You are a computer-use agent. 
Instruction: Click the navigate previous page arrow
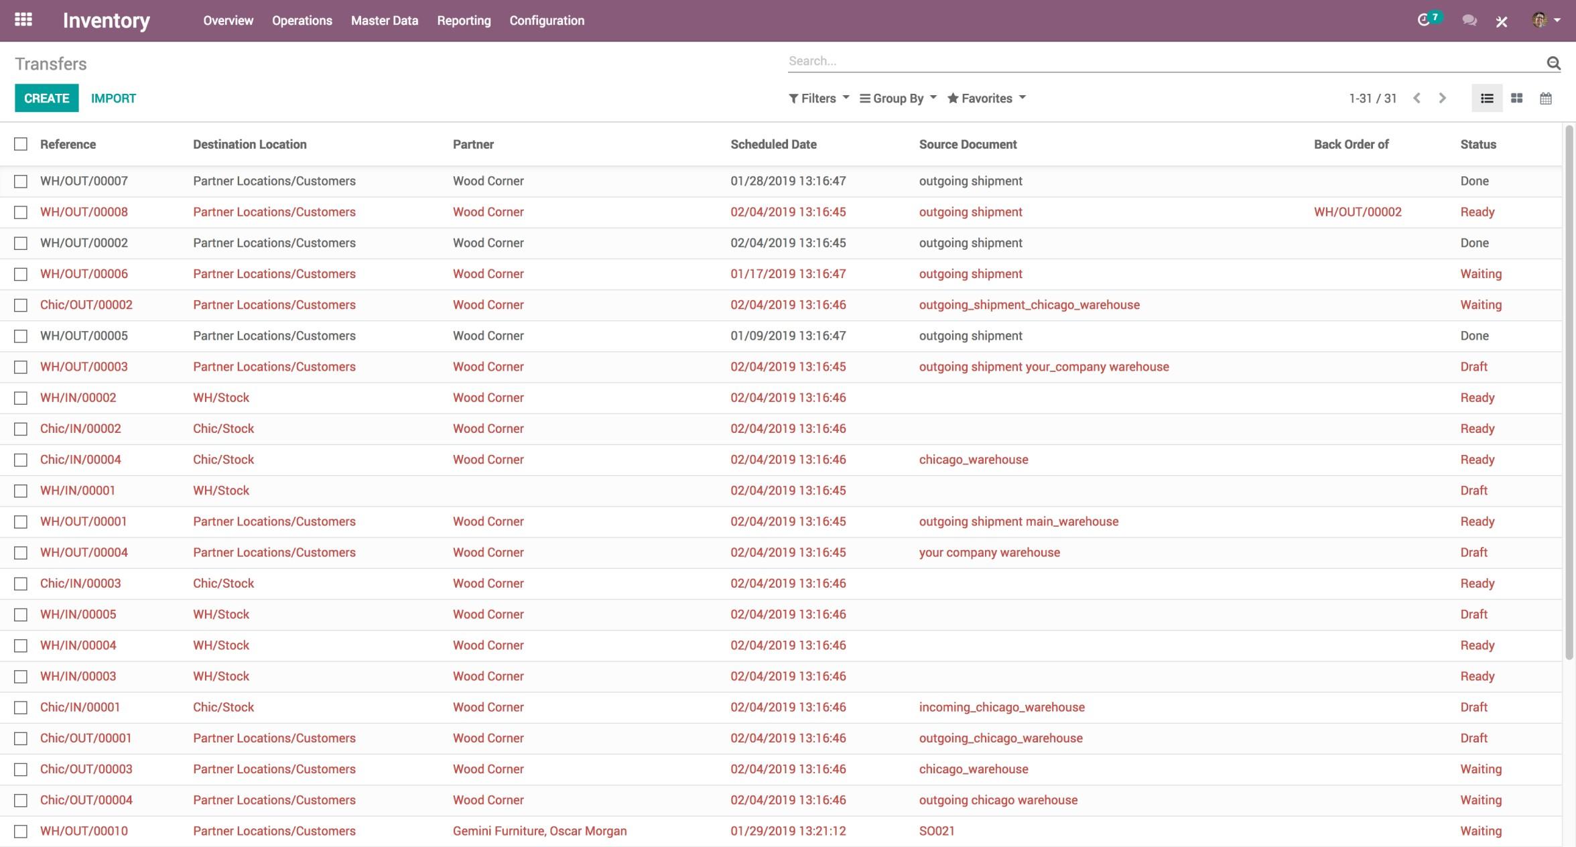click(1415, 97)
